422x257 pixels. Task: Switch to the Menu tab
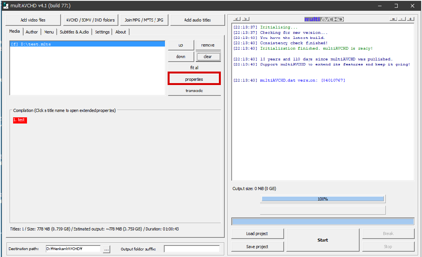tap(49, 32)
